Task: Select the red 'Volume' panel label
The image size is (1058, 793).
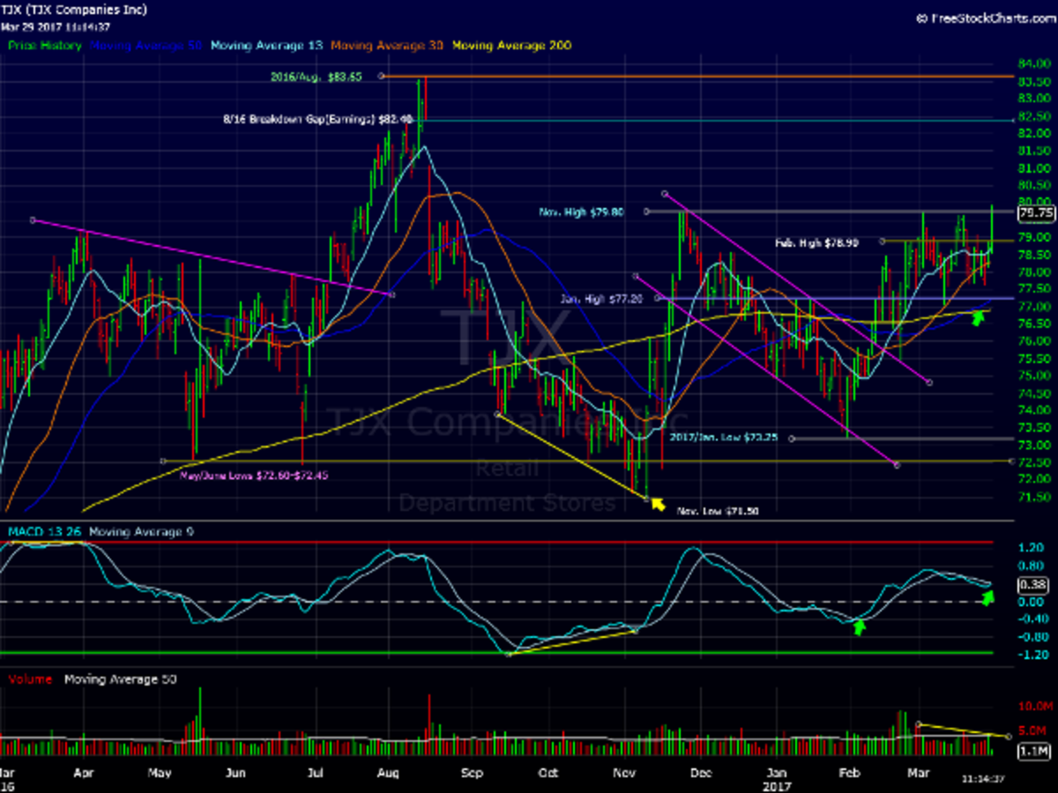Action: (30, 679)
